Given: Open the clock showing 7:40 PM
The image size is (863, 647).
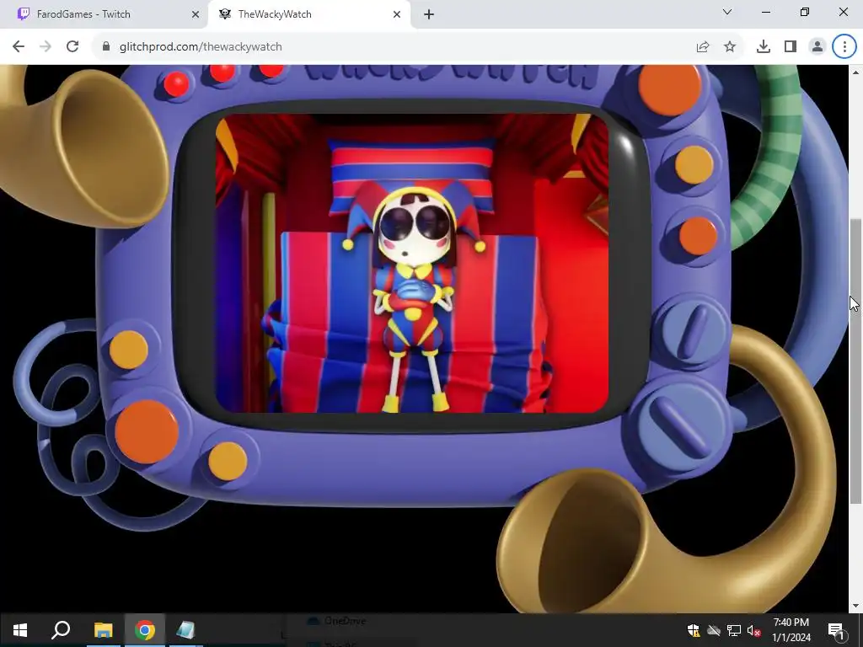Looking at the screenshot, I should (x=791, y=630).
